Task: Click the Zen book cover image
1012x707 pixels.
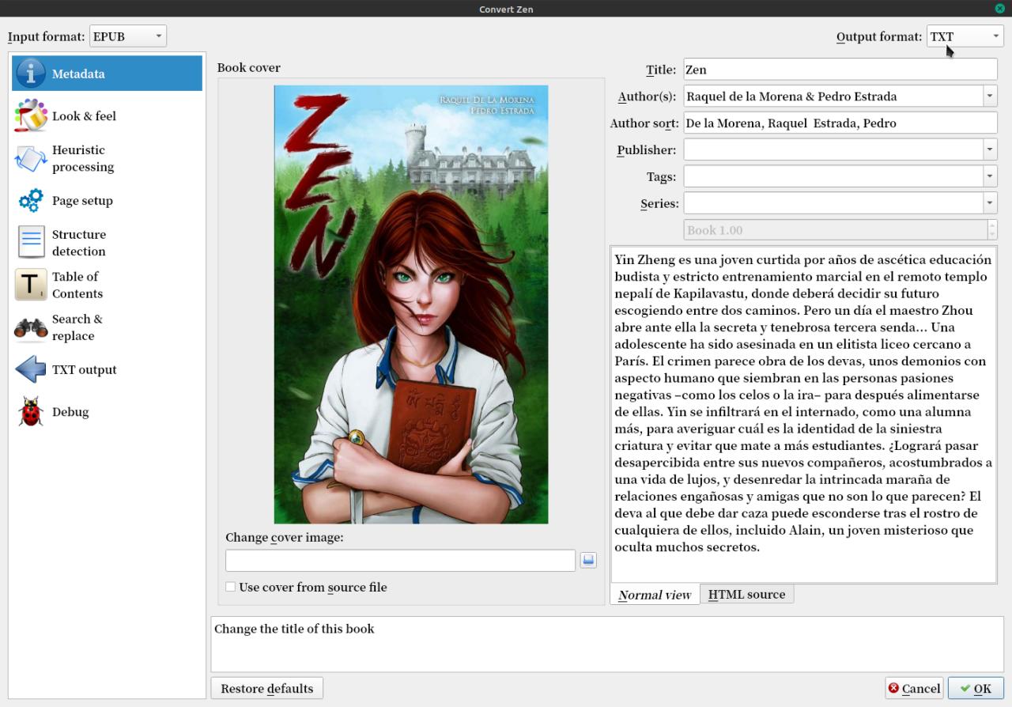Action: pos(411,304)
